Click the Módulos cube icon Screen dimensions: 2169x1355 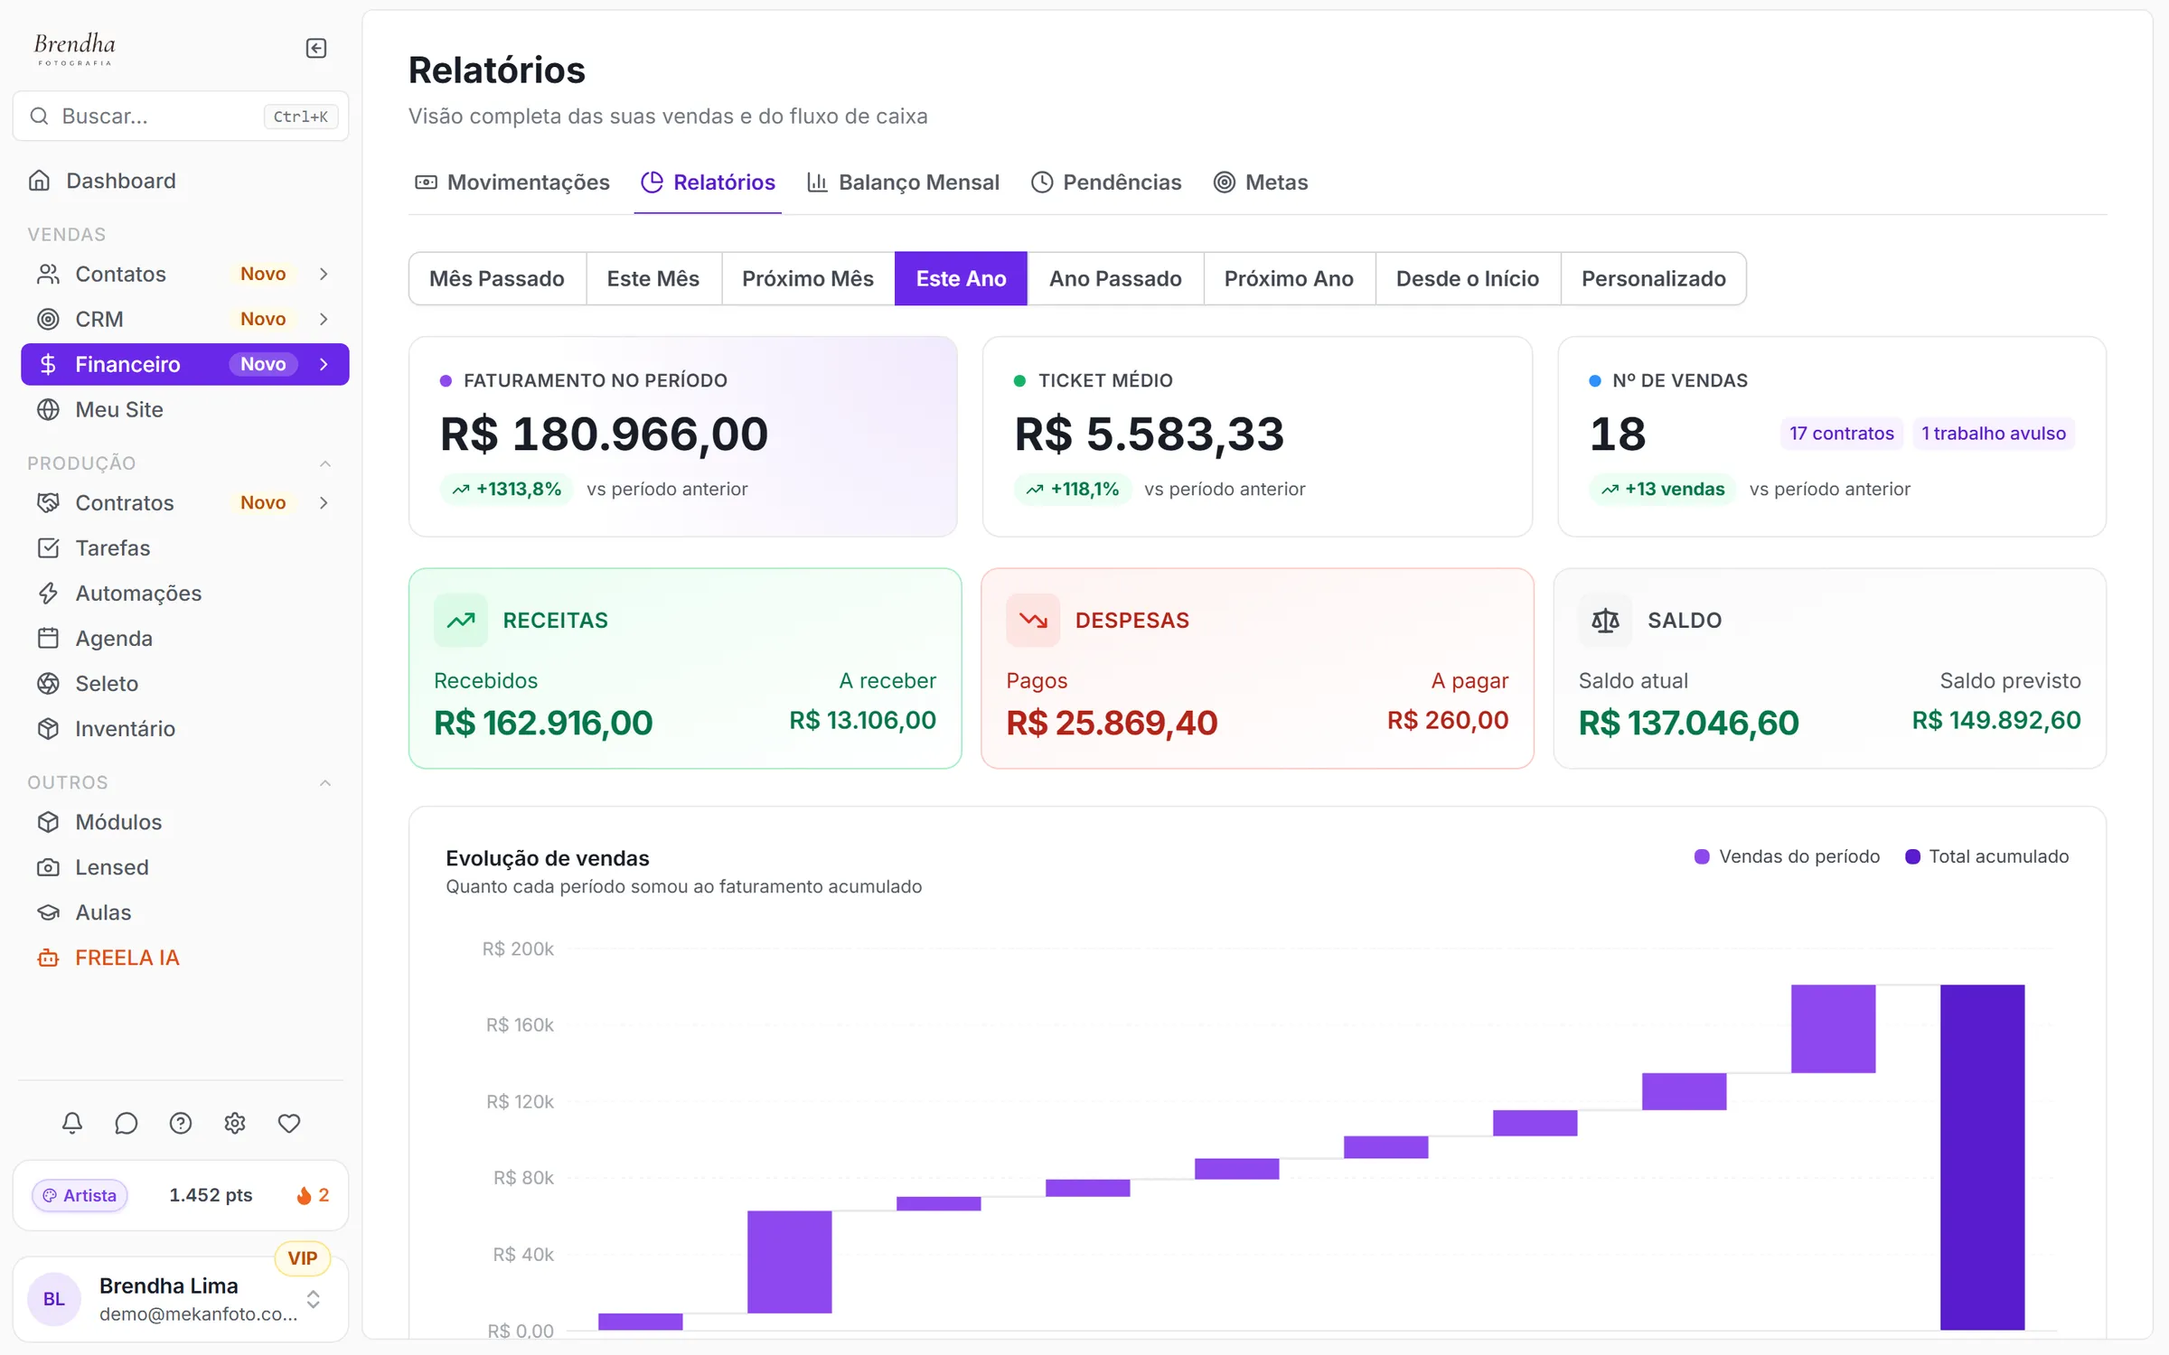[48, 822]
